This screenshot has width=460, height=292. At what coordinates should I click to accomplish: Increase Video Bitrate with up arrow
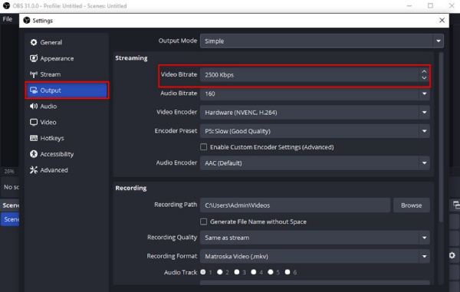(424, 71)
